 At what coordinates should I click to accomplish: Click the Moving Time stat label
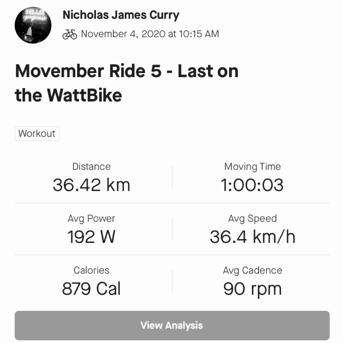click(x=253, y=167)
